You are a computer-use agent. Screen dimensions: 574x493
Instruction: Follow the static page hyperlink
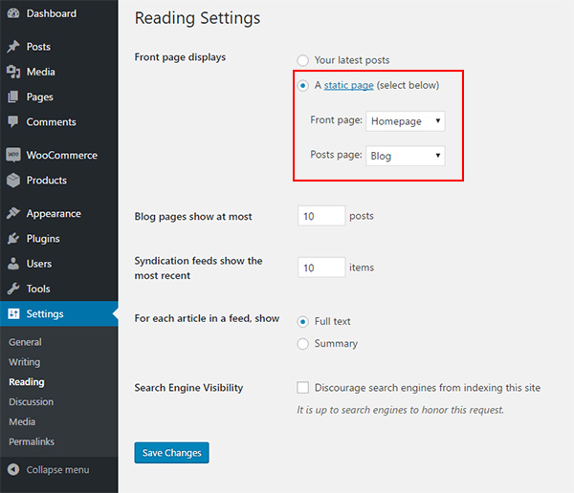(x=349, y=86)
